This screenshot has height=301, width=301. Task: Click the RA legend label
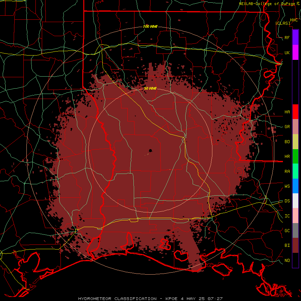click(287, 171)
